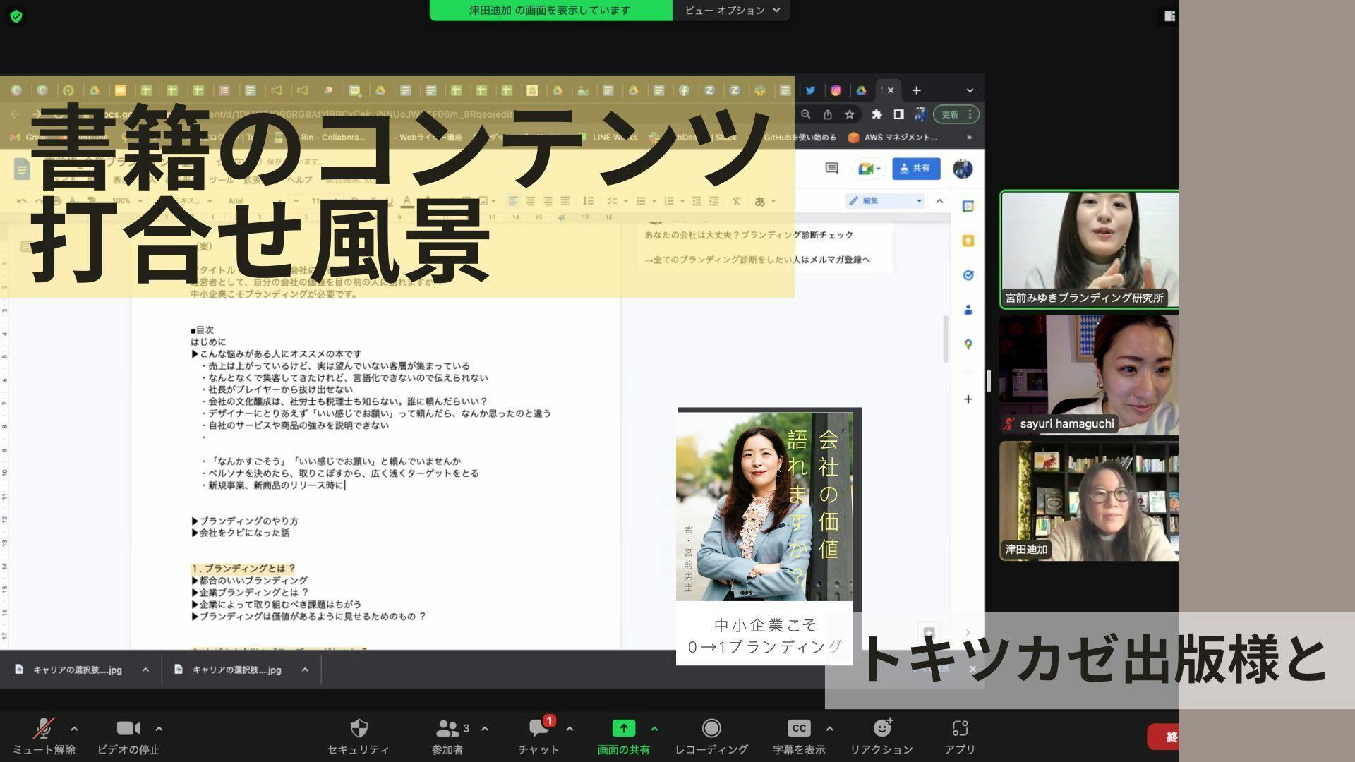
Task: Click the blue 共有 share button
Action: tap(915, 169)
